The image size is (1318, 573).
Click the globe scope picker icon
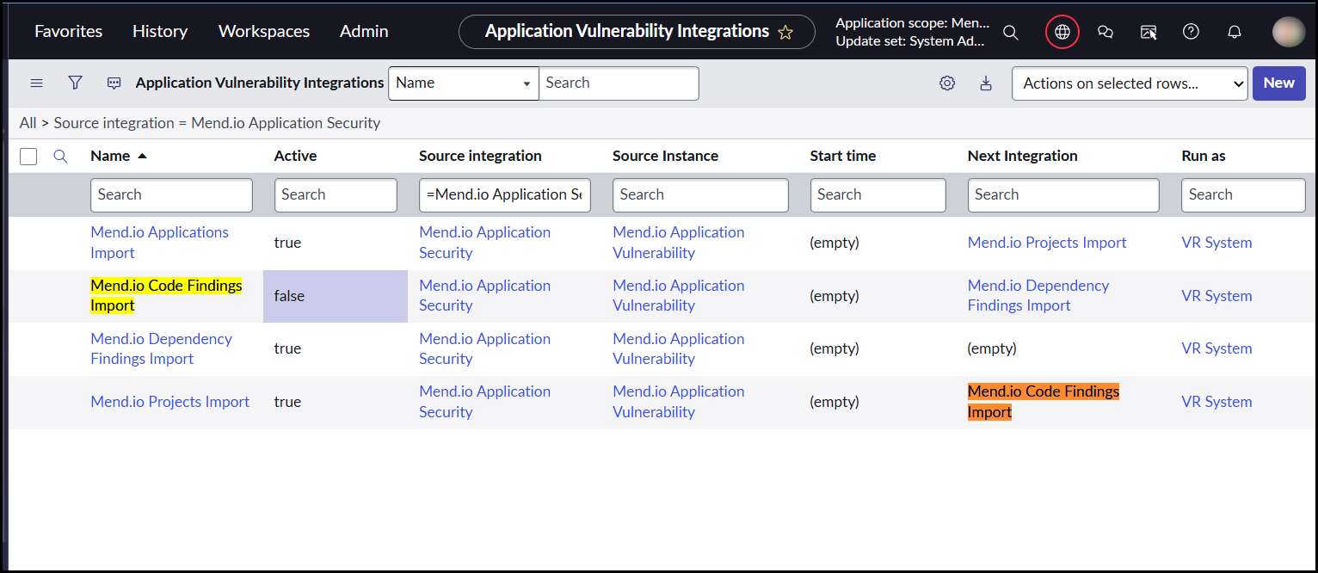pyautogui.click(x=1062, y=32)
